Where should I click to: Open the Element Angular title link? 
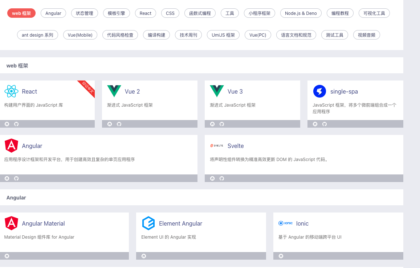click(x=180, y=223)
